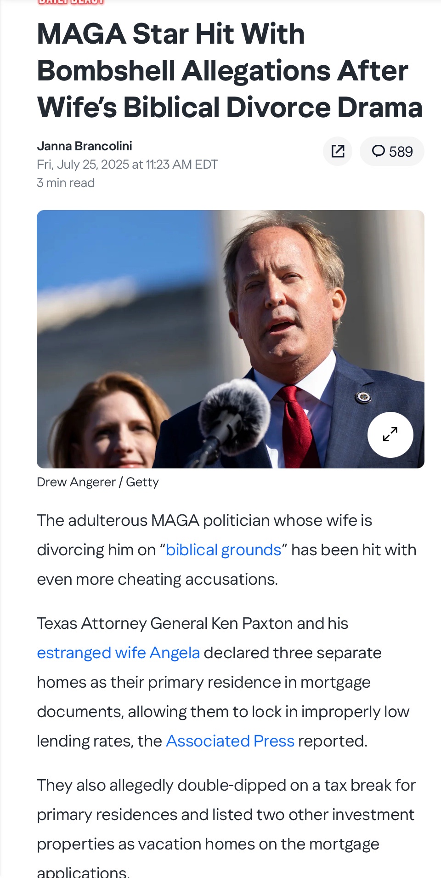Select the "Texas Attorney General" paragraph text

coord(223,682)
